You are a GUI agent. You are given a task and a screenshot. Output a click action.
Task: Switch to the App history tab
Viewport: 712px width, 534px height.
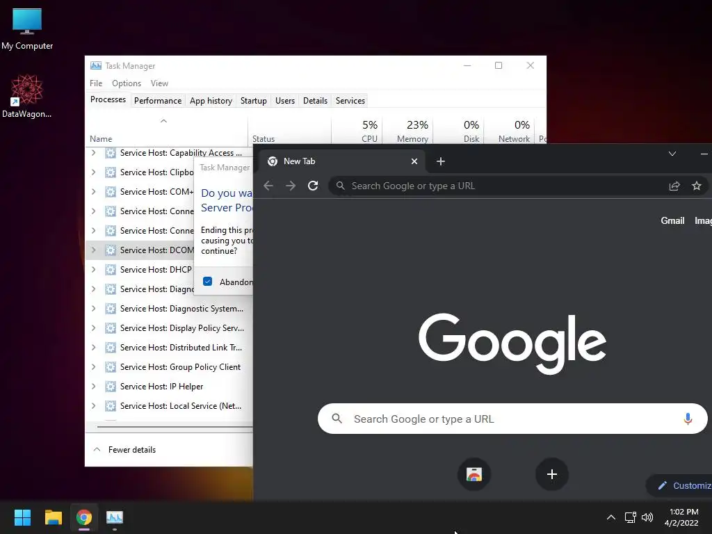tap(211, 101)
